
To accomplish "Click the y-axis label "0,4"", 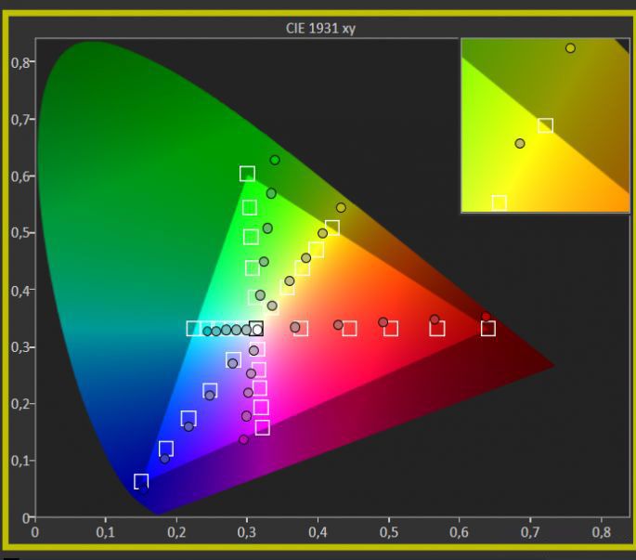I will pos(19,291).
